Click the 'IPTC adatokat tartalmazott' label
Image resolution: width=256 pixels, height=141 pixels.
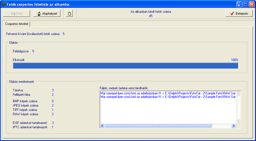[30, 127]
